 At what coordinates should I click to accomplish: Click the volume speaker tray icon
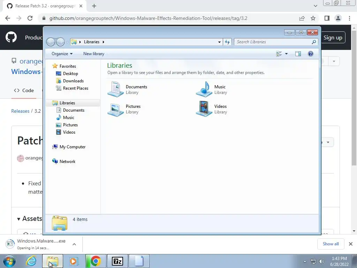pos(321,261)
